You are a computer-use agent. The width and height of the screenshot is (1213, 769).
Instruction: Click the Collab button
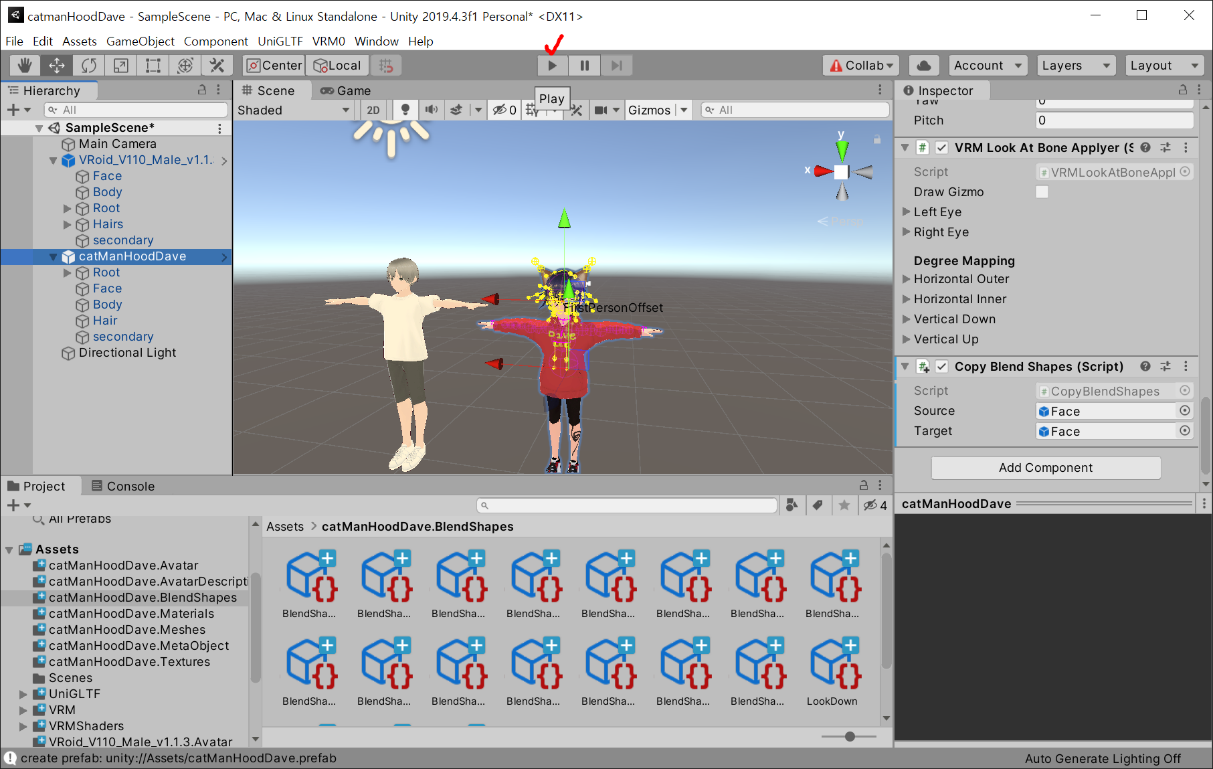860,65
